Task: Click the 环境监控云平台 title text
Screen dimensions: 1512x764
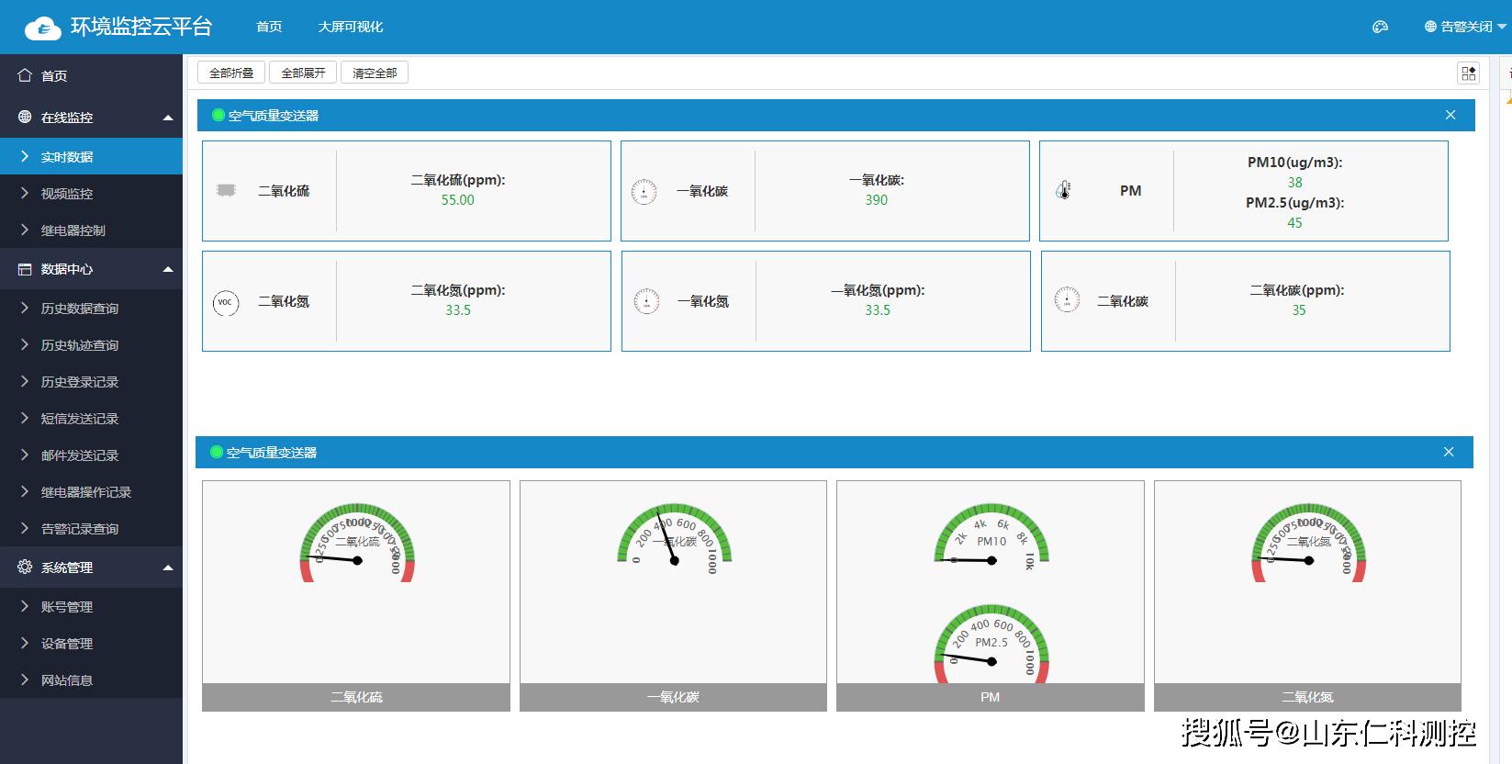Action: 141,27
